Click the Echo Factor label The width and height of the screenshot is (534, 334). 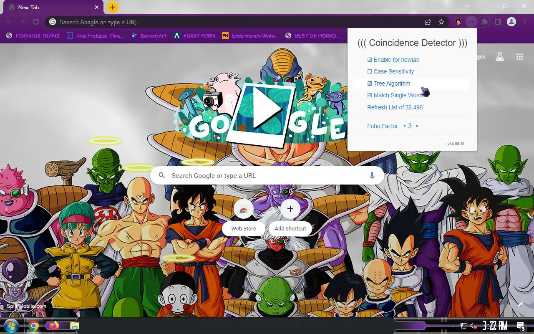pos(383,126)
